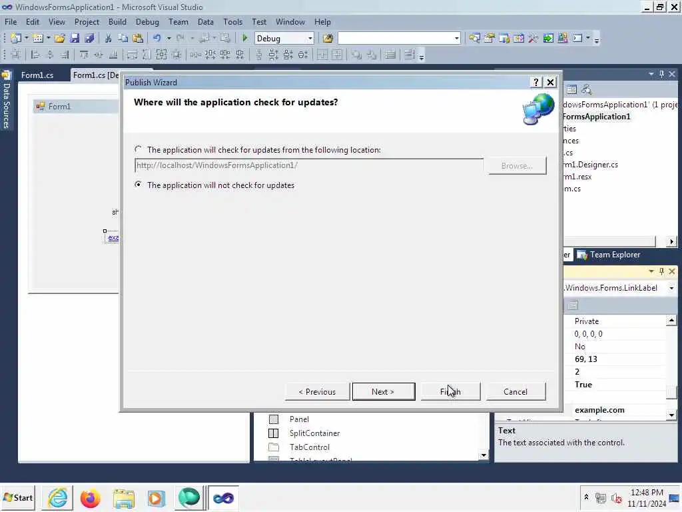This screenshot has width=682, height=512.
Task: Click the Align Tops layout icon
Action: pyautogui.click(x=84, y=55)
